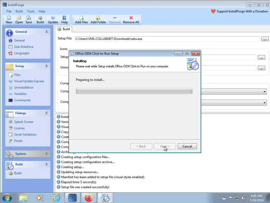
Task: Click the Action Center flag tray icon
Action: (x=230, y=198)
